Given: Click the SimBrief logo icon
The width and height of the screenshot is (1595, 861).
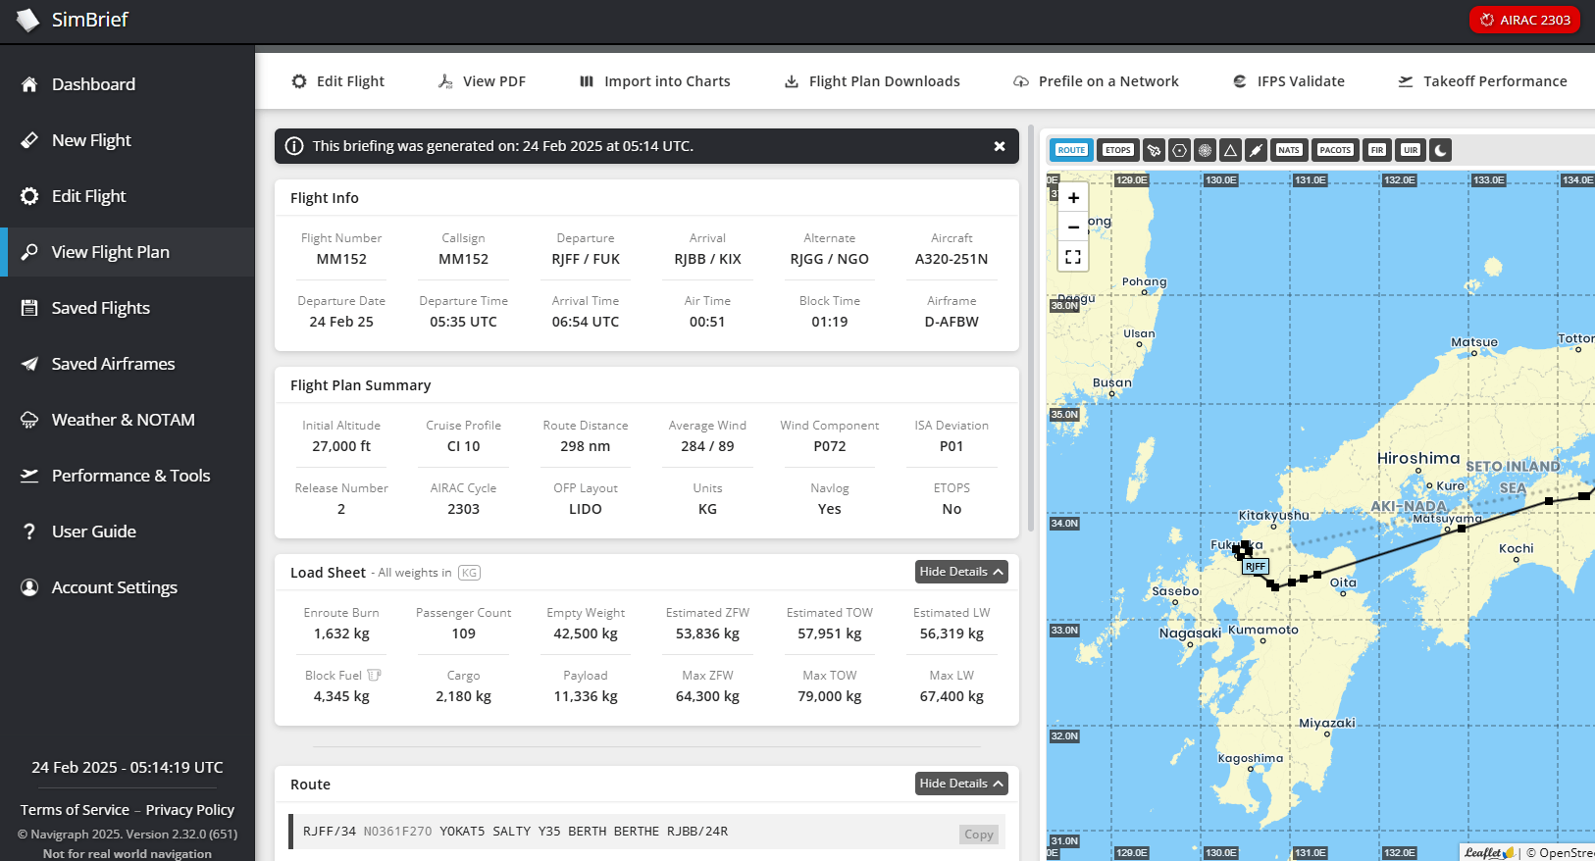Looking at the screenshot, I should click(x=27, y=20).
